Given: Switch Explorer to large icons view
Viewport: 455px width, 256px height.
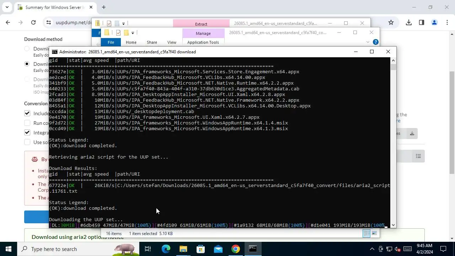Looking at the screenshot, I should coord(374,233).
